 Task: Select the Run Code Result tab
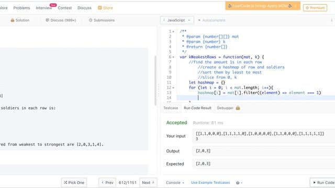pyautogui.click(x=197, y=108)
